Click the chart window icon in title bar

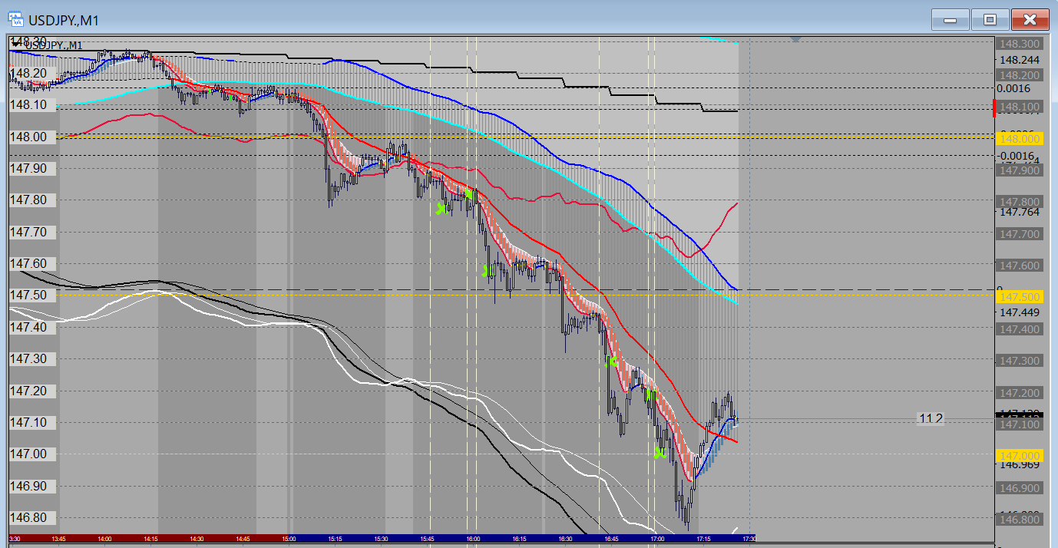click(15, 19)
